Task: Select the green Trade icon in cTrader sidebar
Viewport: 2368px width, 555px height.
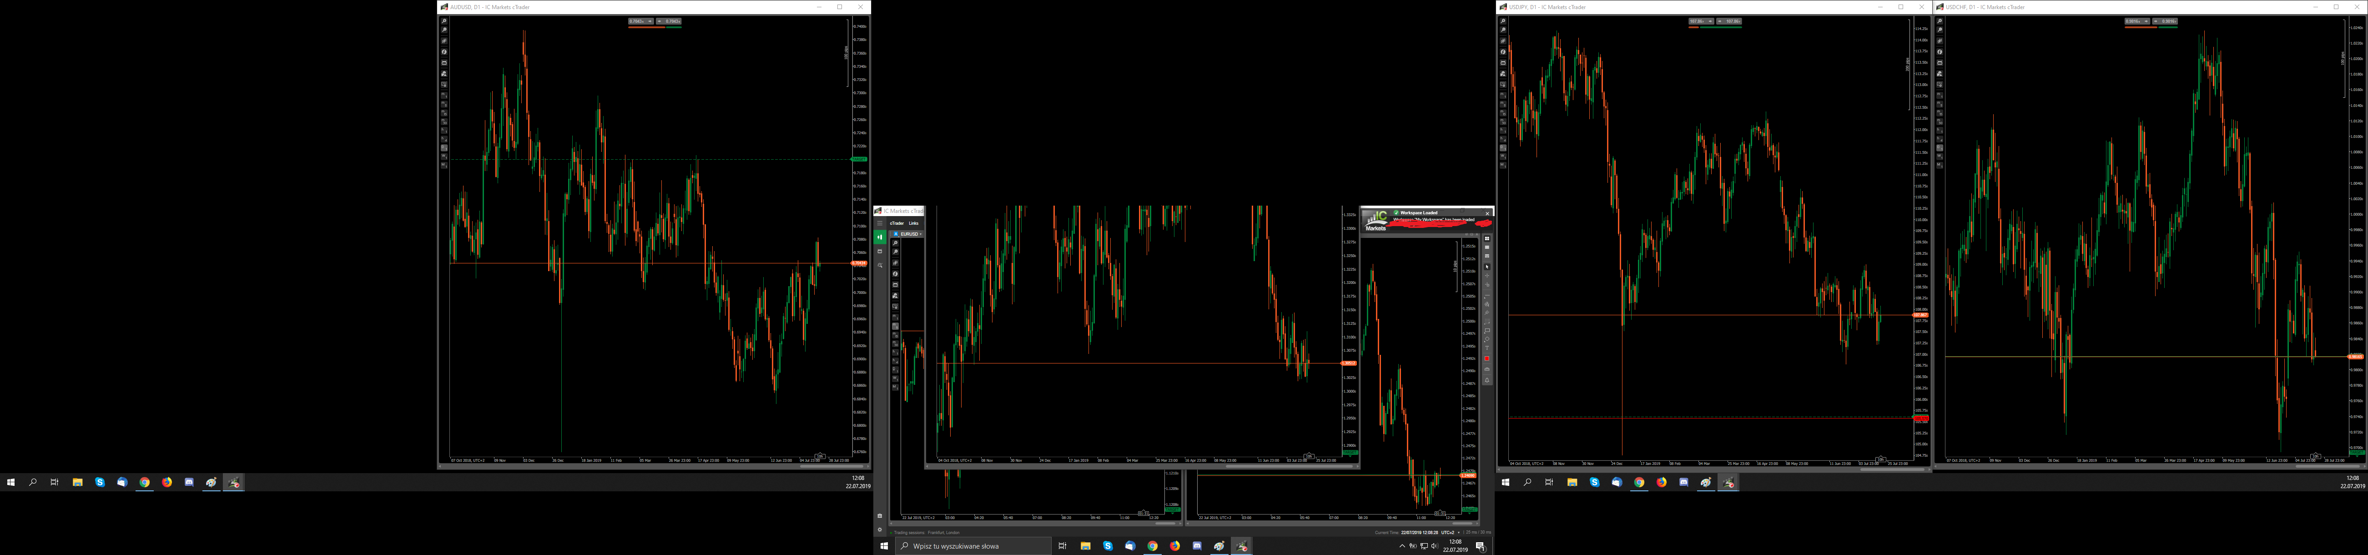Action: tap(880, 237)
